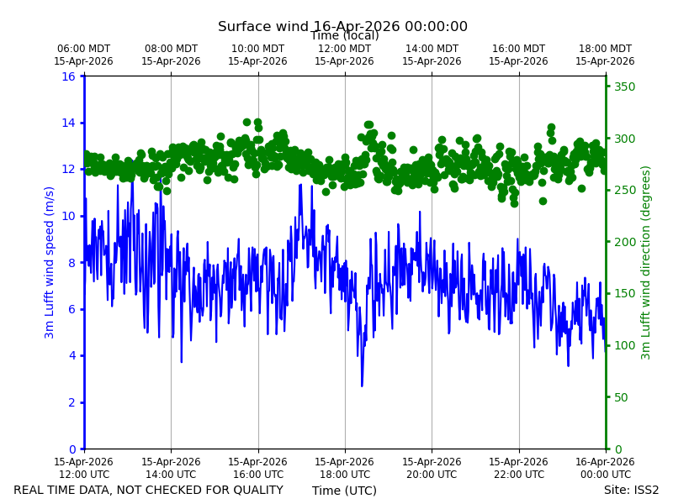Click the 22:00 UTC tick label
Screen dimensions: 673x504
tap(518, 468)
